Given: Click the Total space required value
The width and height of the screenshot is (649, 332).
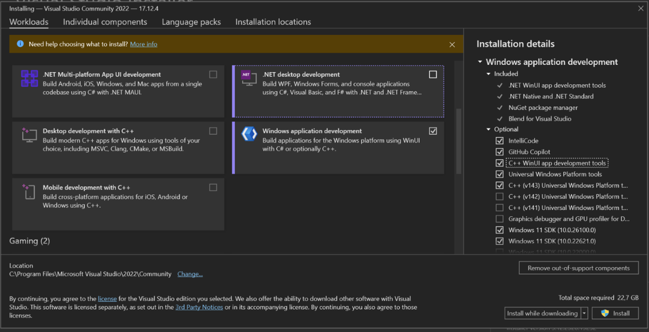Looking at the screenshot, I should [x=628, y=298].
